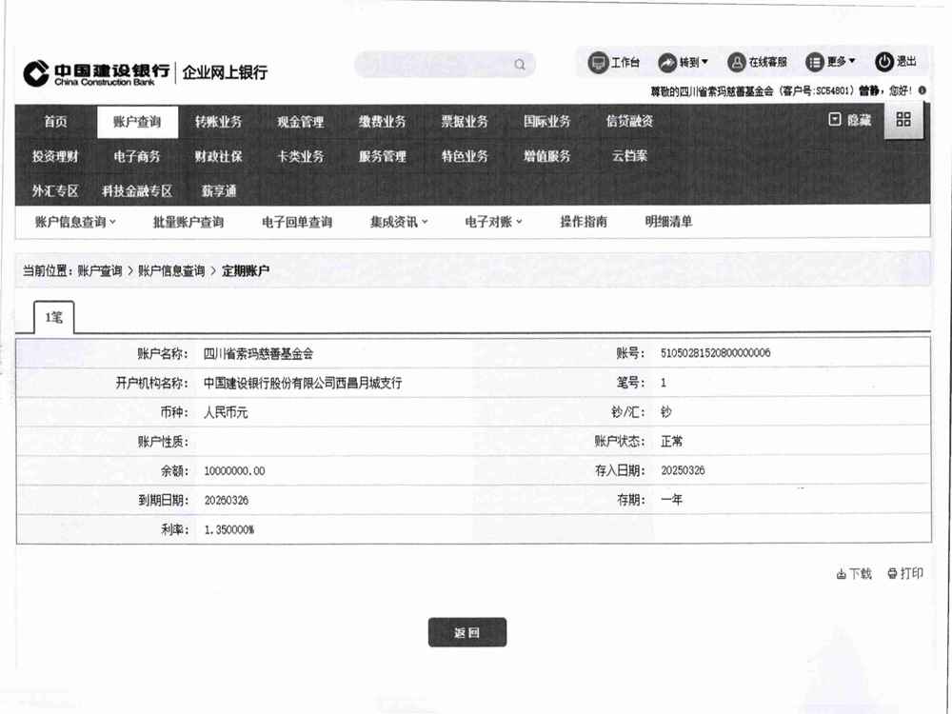Open the 首页 menu
Screen dimensions: 952x714
point(55,122)
